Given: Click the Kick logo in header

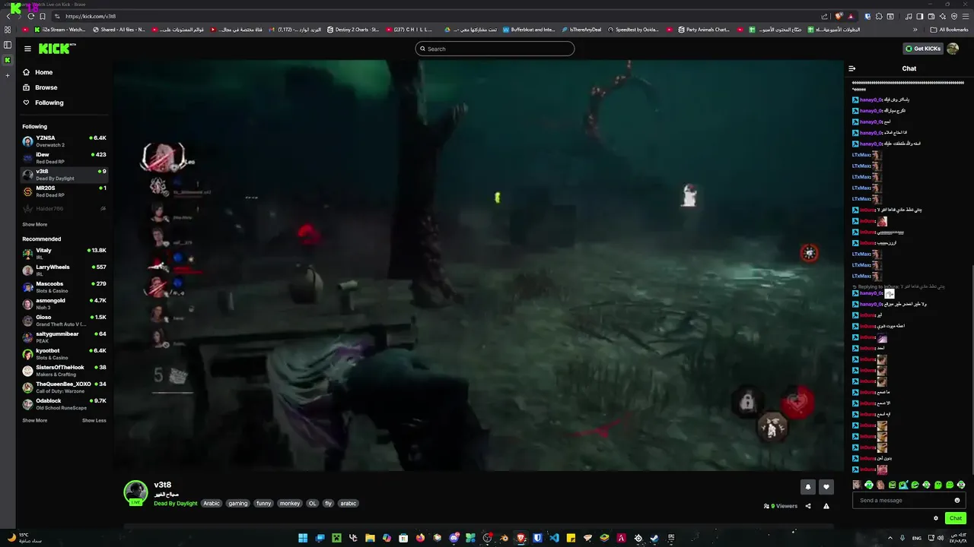Looking at the screenshot, I should [x=56, y=49].
